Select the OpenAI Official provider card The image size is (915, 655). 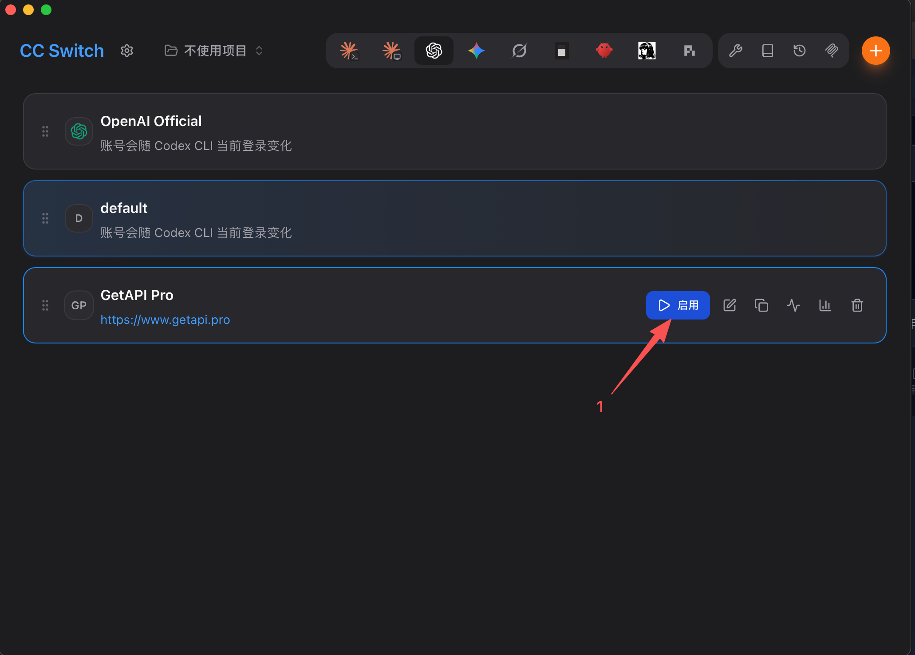(455, 131)
